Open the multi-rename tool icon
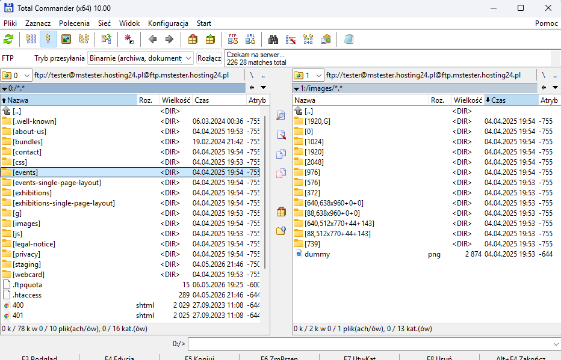The height and width of the screenshot is (360, 561). point(291,39)
